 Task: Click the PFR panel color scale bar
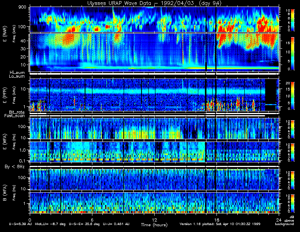pos(293,96)
